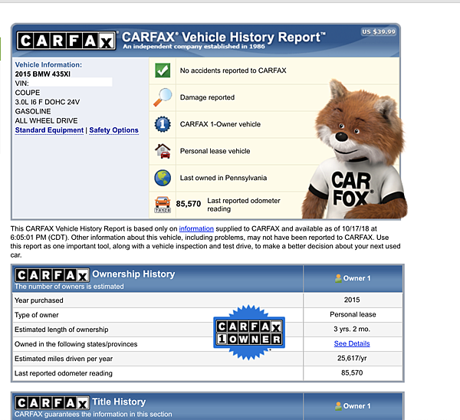The image size is (460, 420).
Task: Click the 'Ownership History' section heading
Action: coord(133,274)
